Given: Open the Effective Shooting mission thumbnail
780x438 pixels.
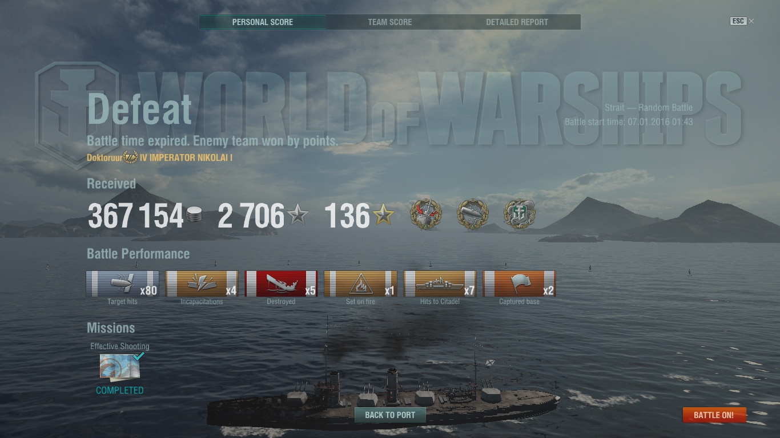Looking at the screenshot, I should (120, 366).
